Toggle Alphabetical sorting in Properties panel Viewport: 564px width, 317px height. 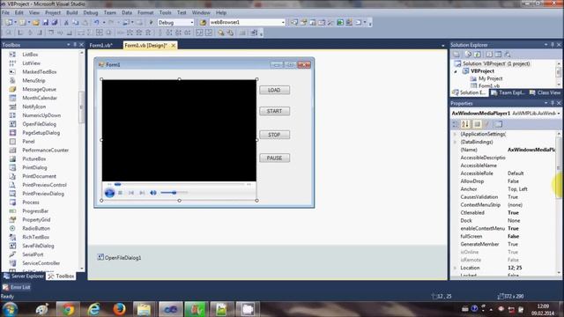[x=465, y=124]
